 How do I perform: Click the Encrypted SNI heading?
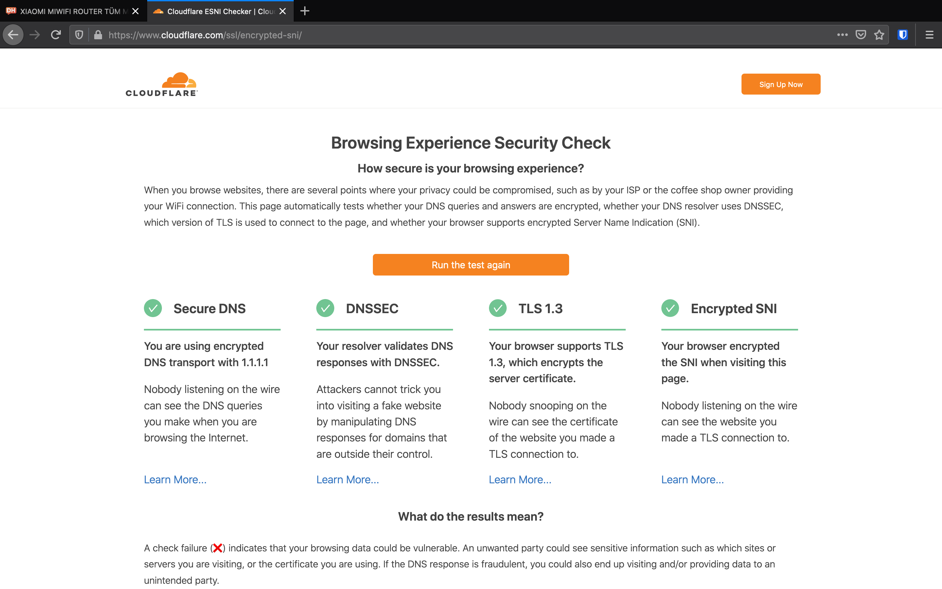[x=734, y=309]
